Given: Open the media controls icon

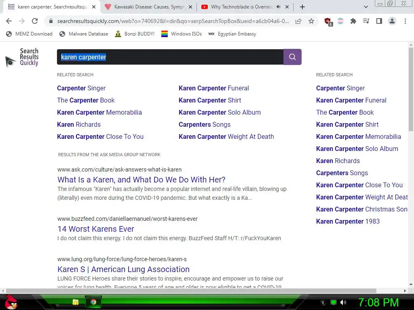Looking at the screenshot, I should pos(366,21).
